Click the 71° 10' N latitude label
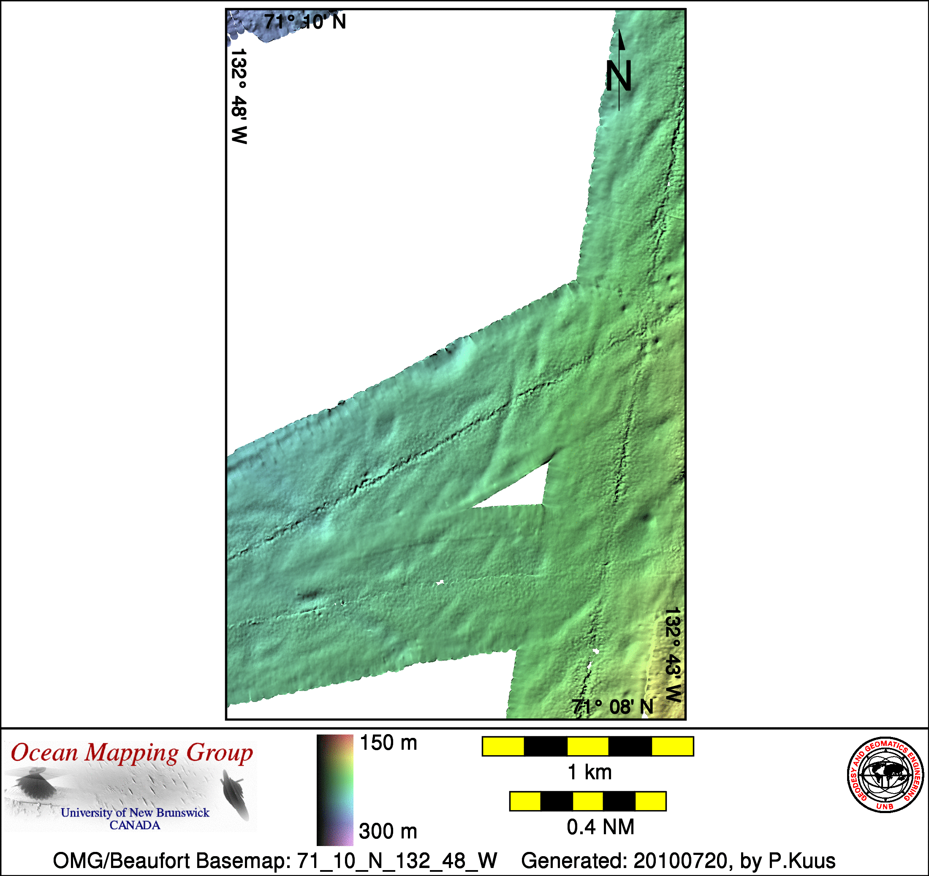Image resolution: width=929 pixels, height=876 pixels. [x=305, y=22]
